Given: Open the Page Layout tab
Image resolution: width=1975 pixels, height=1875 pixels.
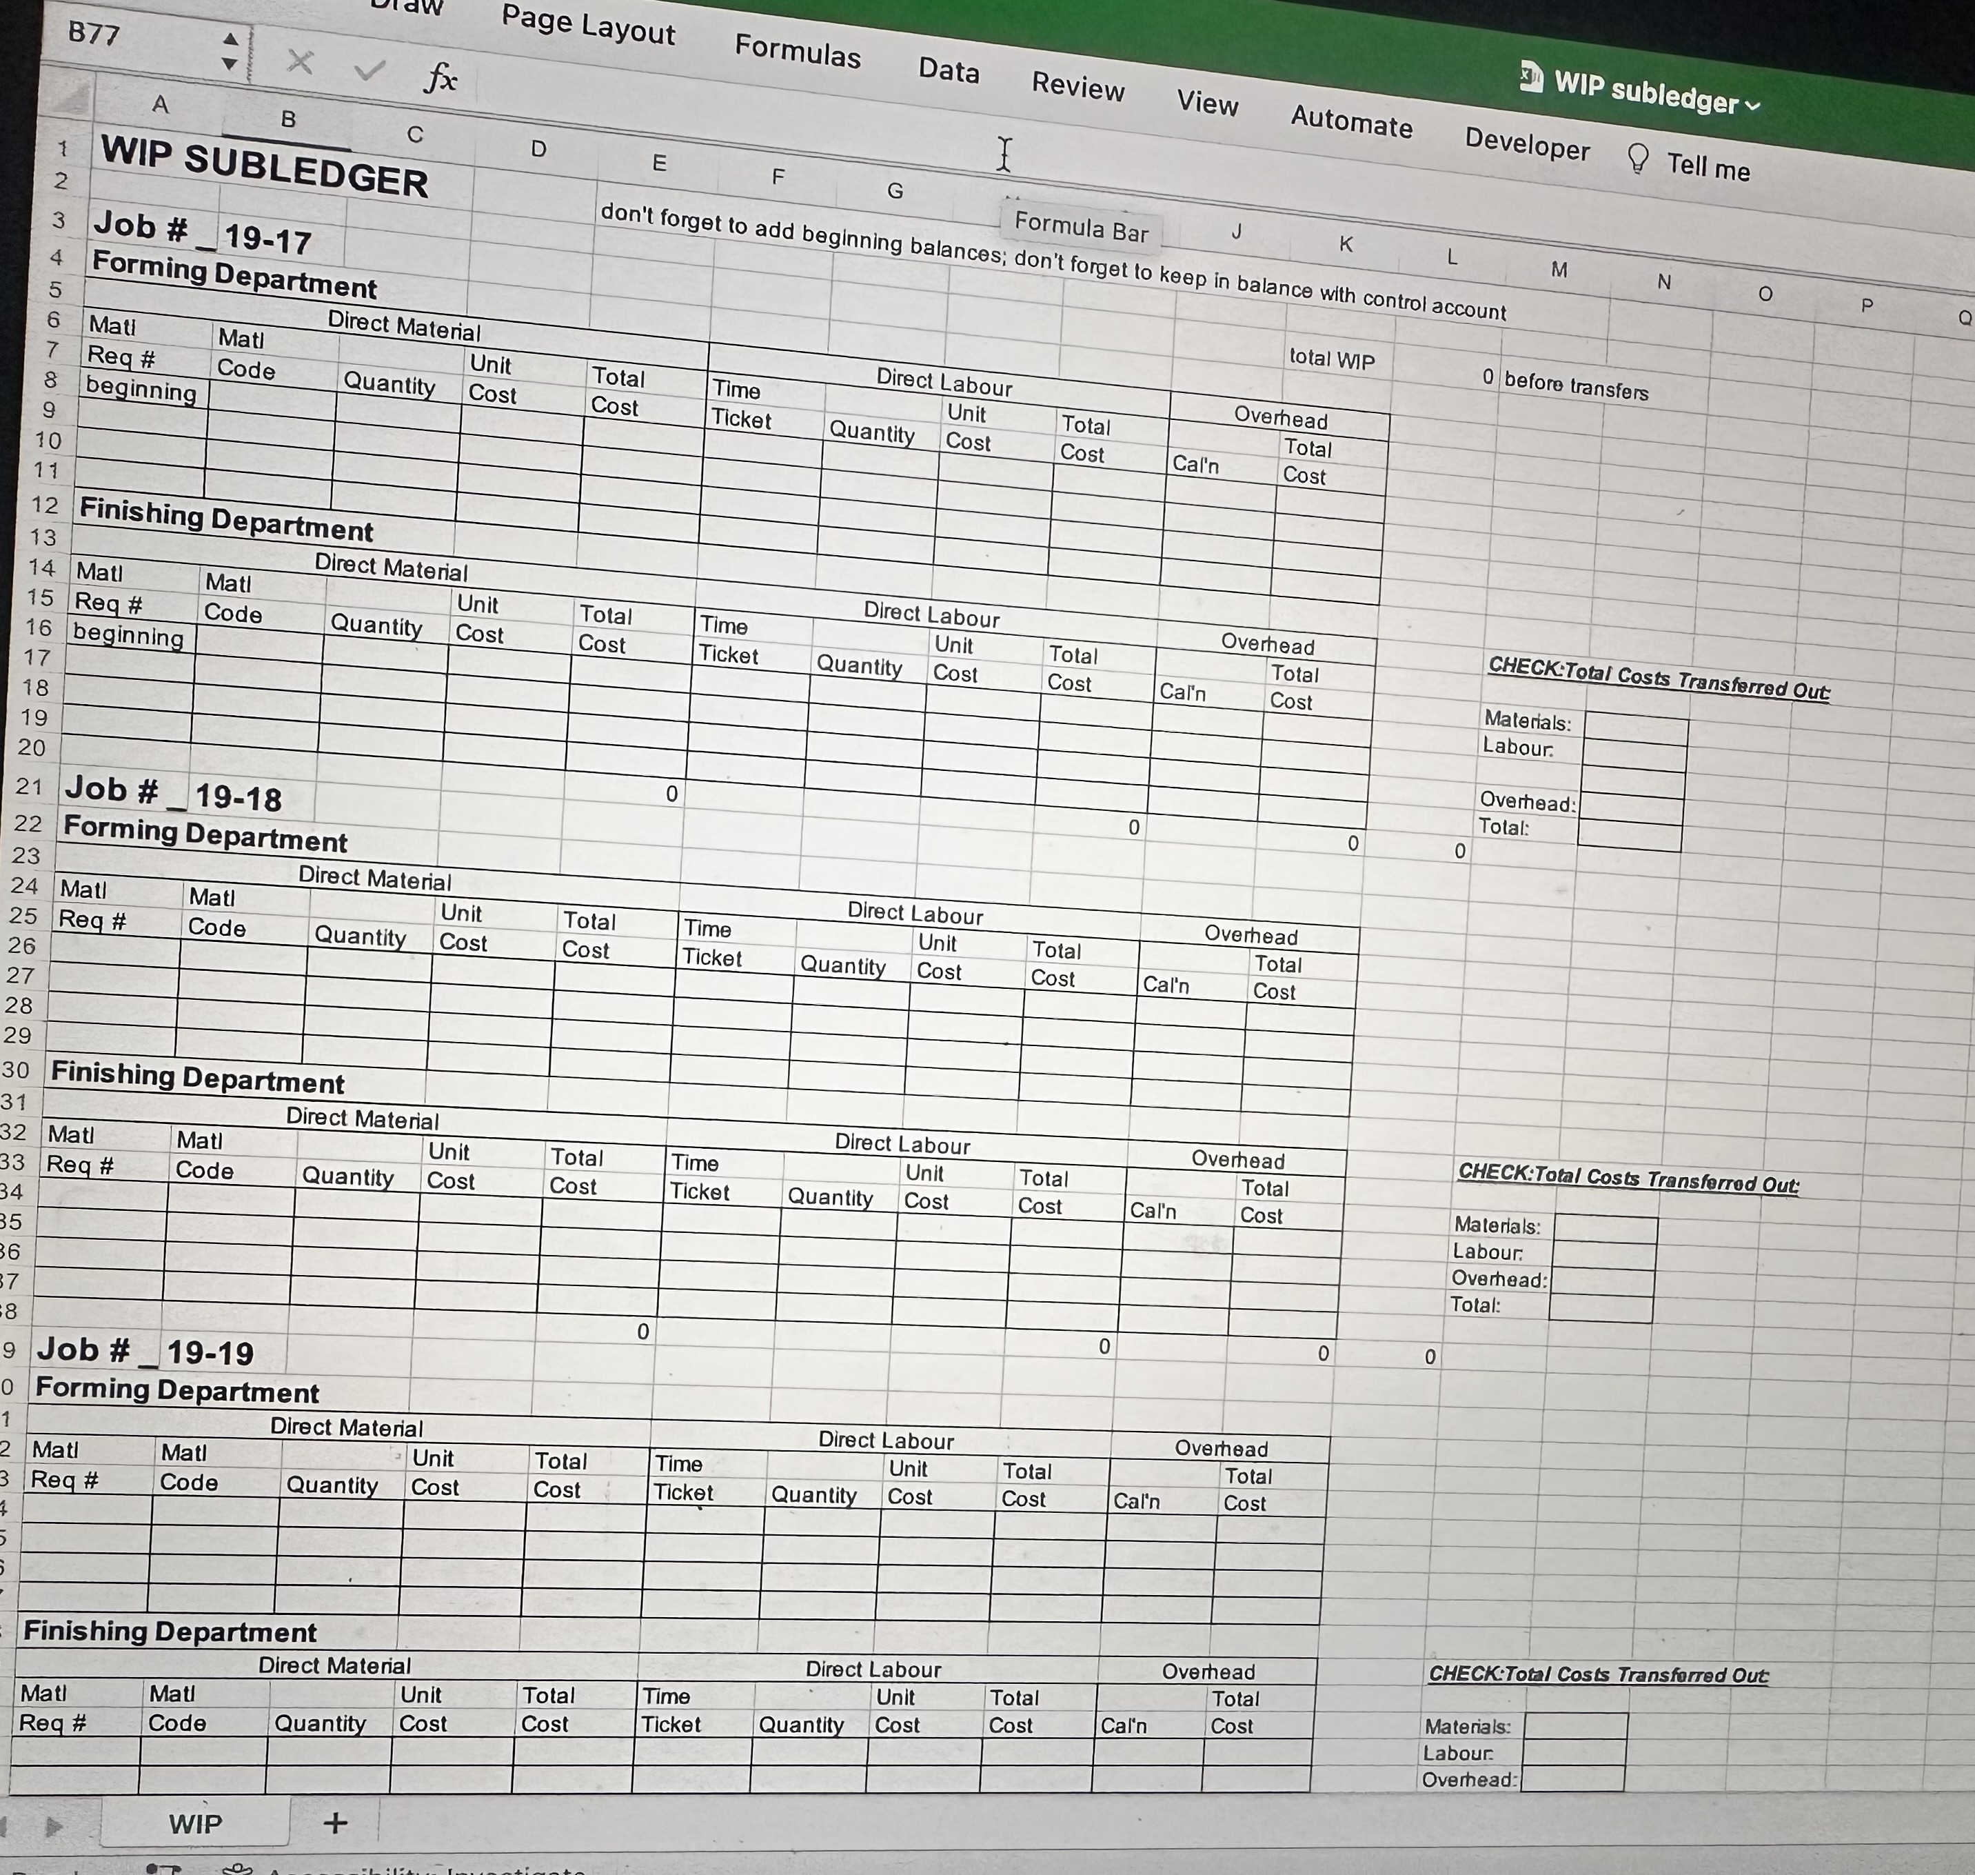Looking at the screenshot, I should tap(589, 25).
